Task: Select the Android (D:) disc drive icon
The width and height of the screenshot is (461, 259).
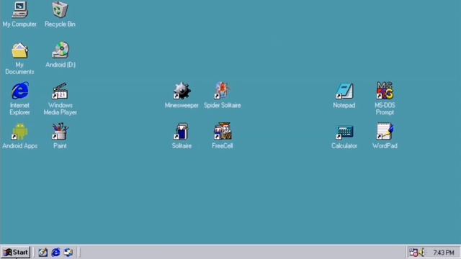Action: 61,50
